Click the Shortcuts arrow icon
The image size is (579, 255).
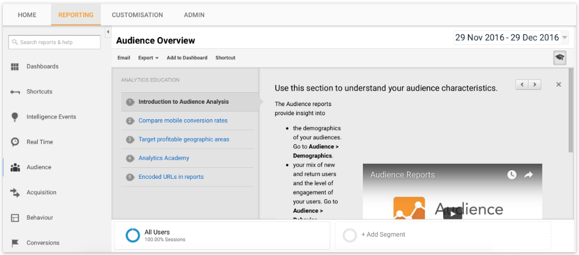click(15, 92)
